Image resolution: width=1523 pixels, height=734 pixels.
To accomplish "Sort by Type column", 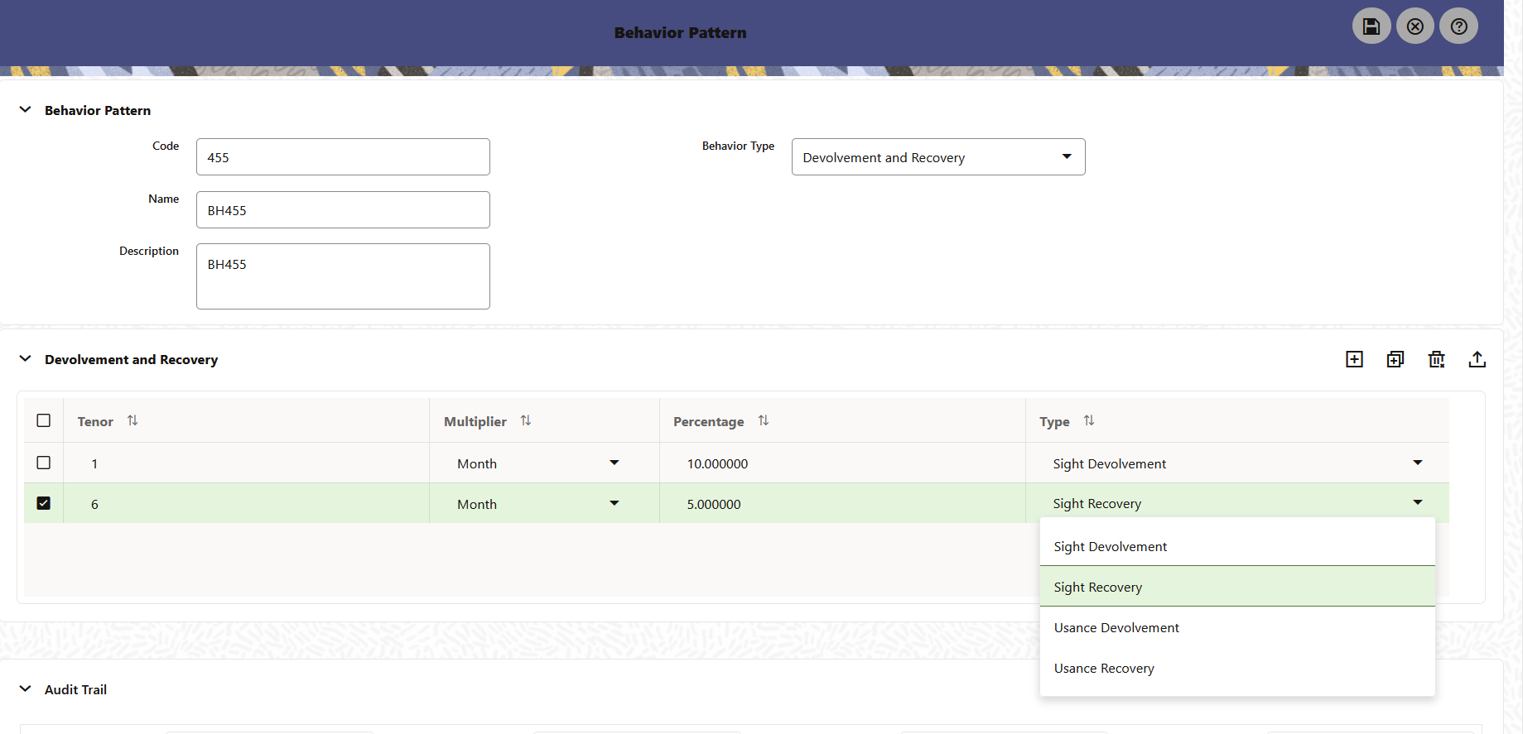I will click(1089, 421).
